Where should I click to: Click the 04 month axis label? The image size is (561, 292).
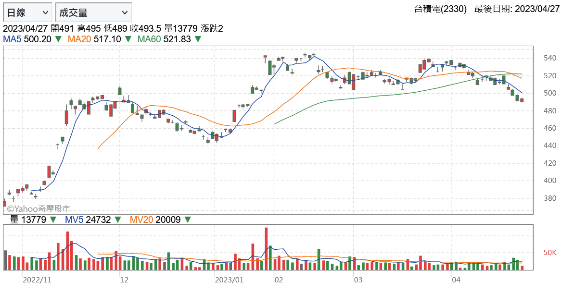tap(456, 280)
